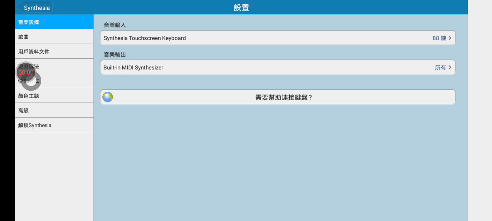Go back using the Synthesia button
Screen dimensions: 492x221
(x=35, y=8)
